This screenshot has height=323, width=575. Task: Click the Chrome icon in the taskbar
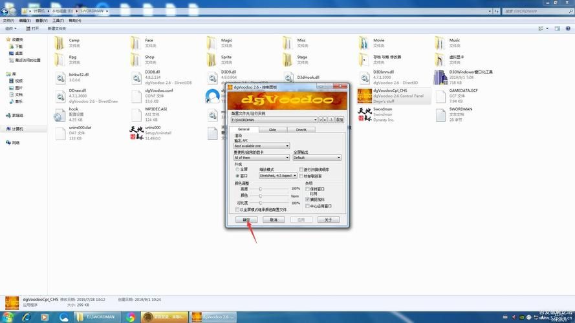131,317
